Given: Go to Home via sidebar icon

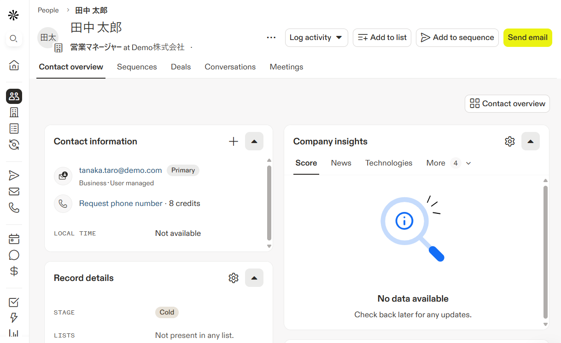Looking at the screenshot, I should click(x=14, y=65).
